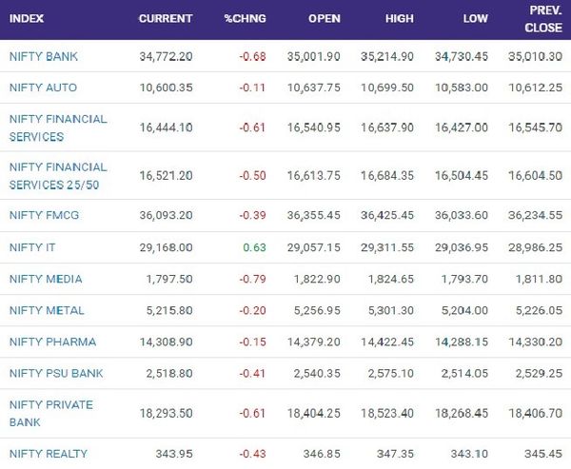Select NIFTY PHARMA current value 14,308.90
Image resolution: width=571 pixels, height=469 pixels.
click(x=166, y=342)
